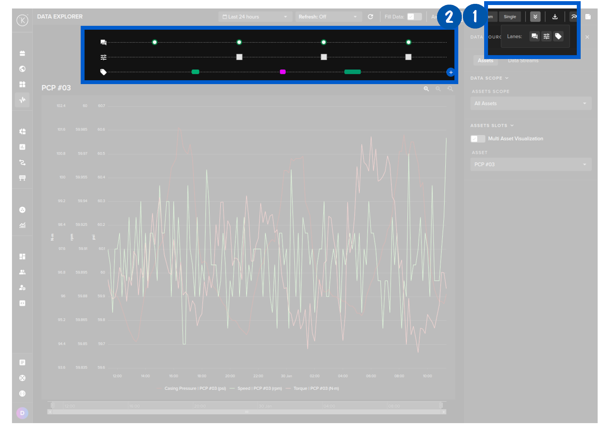Click the magenta tag marker on timeline lane

283,72
